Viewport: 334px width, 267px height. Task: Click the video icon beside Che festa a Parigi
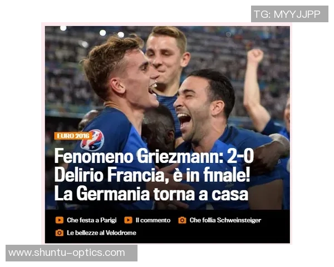pyautogui.click(x=60, y=220)
